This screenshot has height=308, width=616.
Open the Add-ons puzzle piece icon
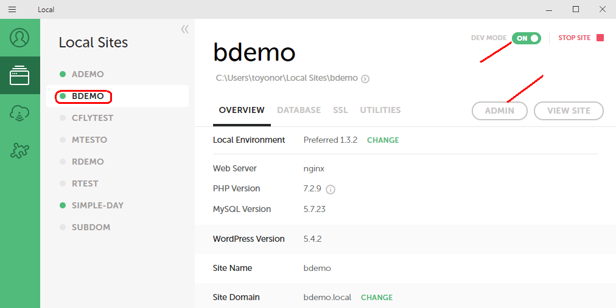pyautogui.click(x=19, y=151)
